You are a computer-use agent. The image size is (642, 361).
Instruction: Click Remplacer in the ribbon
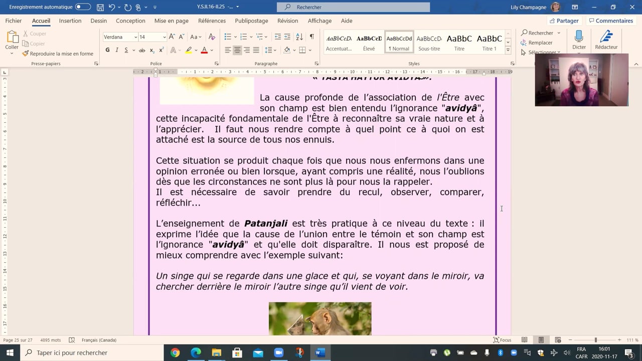[x=537, y=43]
